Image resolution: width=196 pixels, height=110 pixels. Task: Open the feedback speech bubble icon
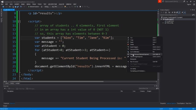point(163,1)
